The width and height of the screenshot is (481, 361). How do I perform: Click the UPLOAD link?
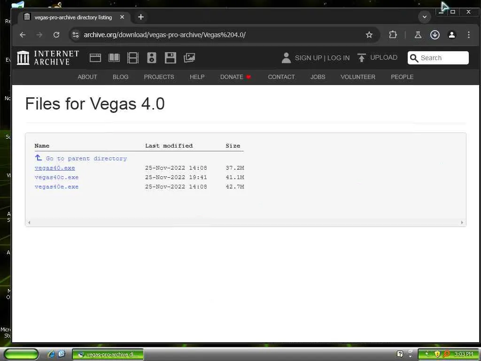384,57
